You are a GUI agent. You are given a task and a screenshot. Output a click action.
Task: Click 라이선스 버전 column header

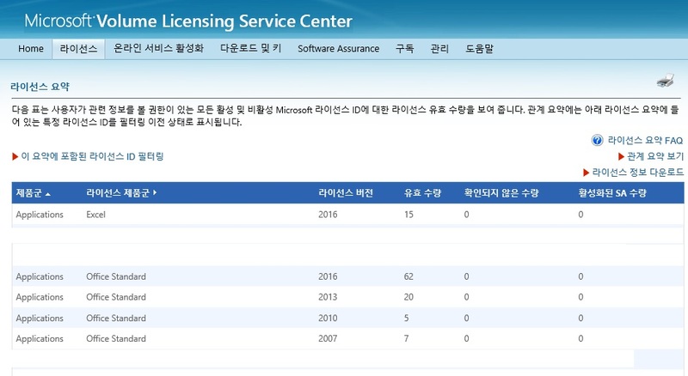click(x=346, y=193)
